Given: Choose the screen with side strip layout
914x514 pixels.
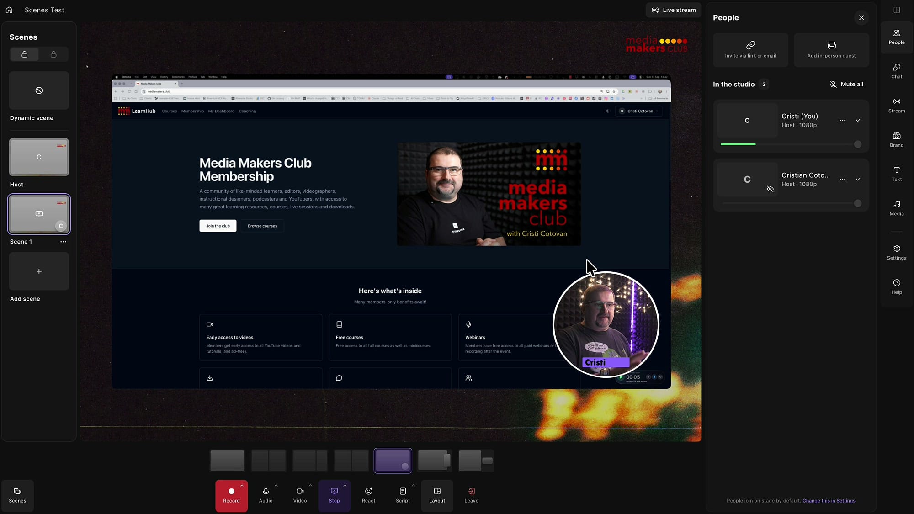Looking at the screenshot, I should coord(434,461).
